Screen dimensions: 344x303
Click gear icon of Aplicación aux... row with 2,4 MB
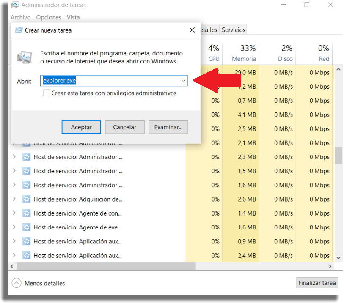click(27, 255)
